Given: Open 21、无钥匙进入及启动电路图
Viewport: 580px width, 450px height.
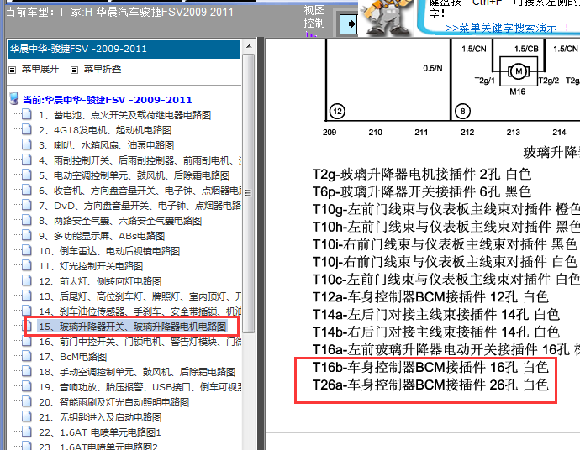Looking at the screenshot, I should coord(100,417).
